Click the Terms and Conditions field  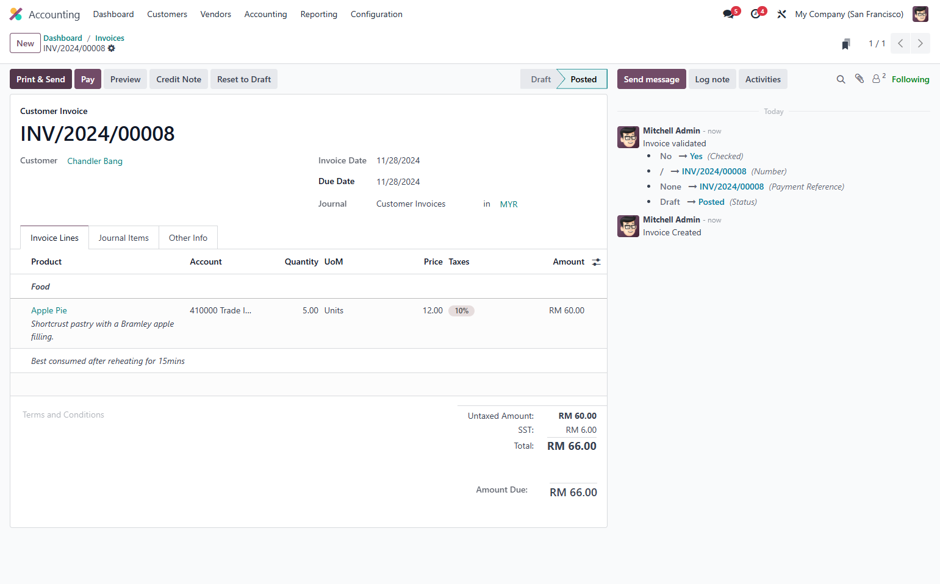[x=63, y=415]
